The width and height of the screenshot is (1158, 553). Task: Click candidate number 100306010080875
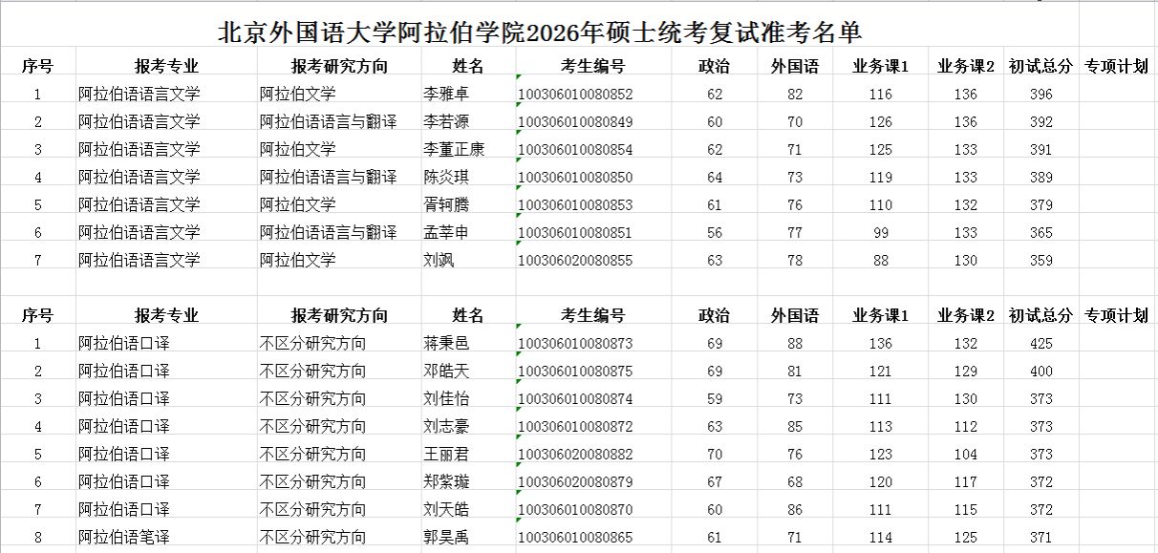(575, 372)
